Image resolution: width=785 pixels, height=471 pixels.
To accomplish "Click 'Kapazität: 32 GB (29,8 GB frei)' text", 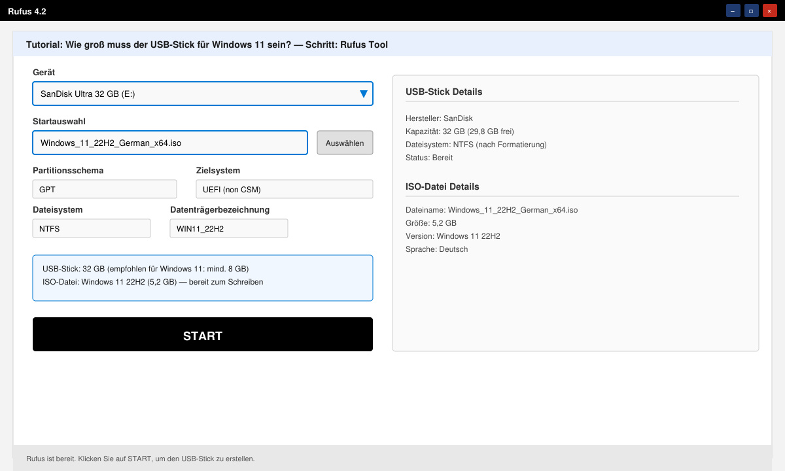I will point(460,131).
